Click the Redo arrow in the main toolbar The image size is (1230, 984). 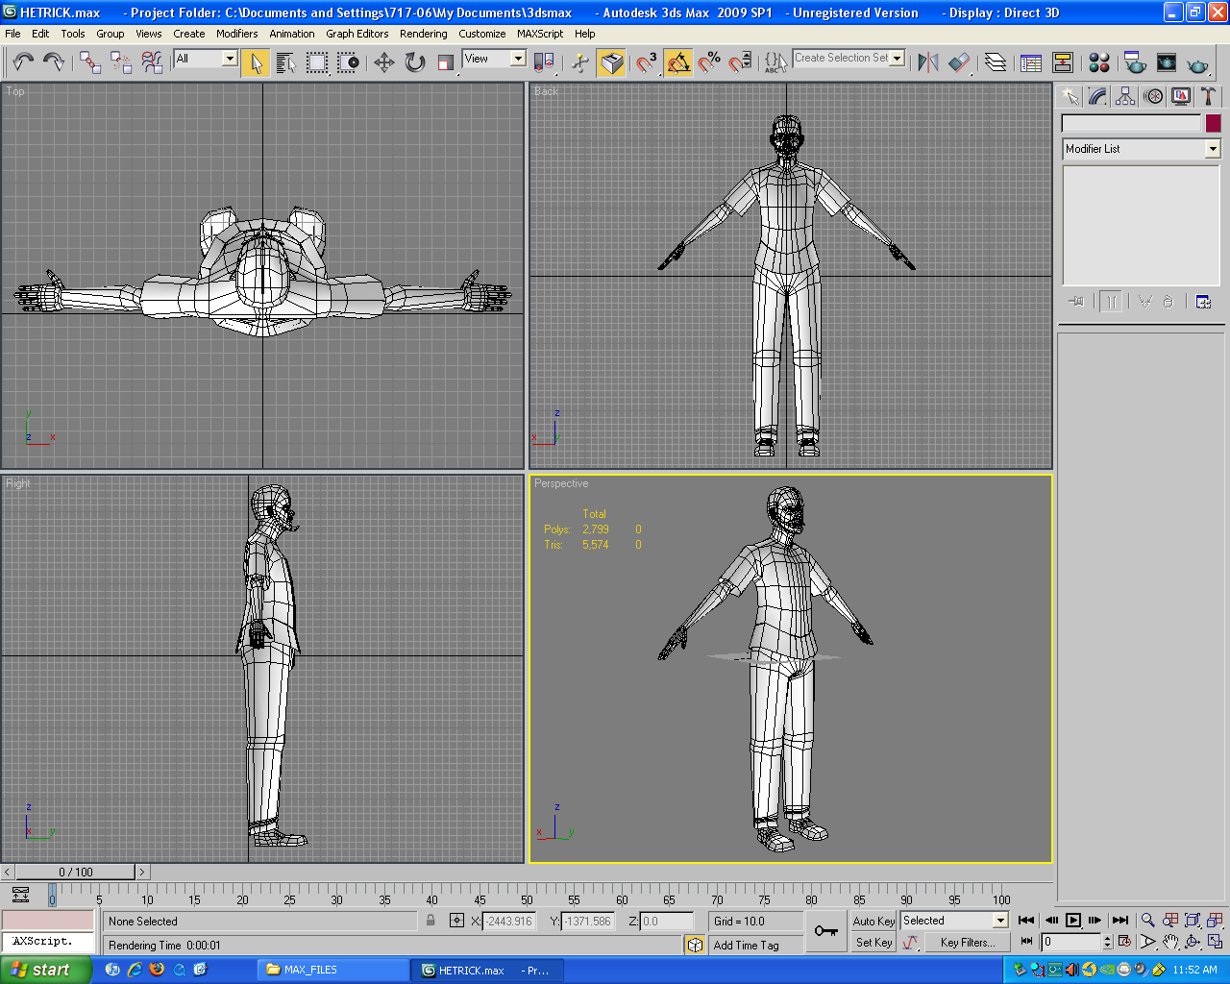tap(54, 62)
